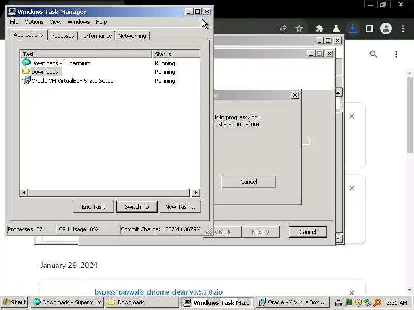Open the Windows menu in Task Manager
The width and height of the screenshot is (414, 310).
tap(79, 22)
